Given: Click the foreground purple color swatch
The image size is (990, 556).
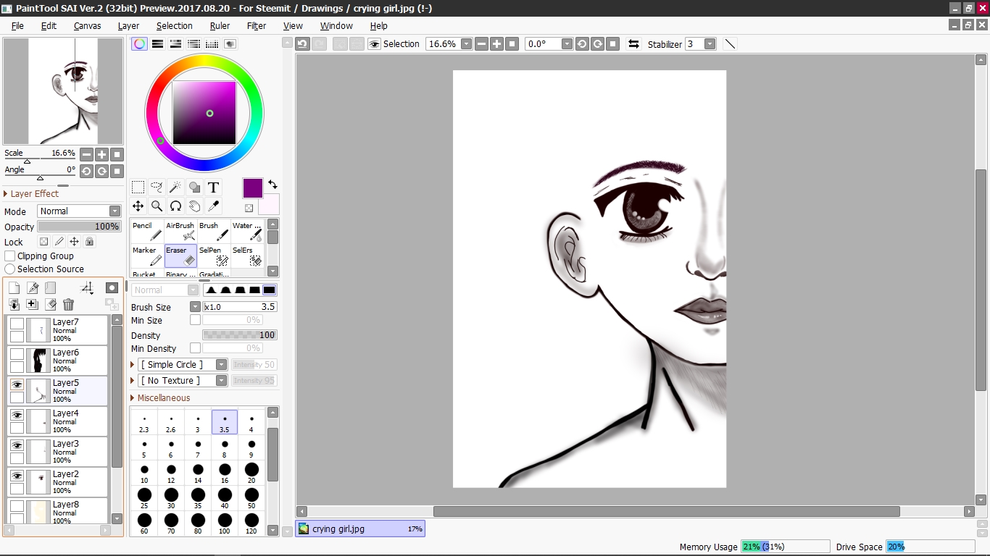Looking at the screenshot, I should 252,188.
